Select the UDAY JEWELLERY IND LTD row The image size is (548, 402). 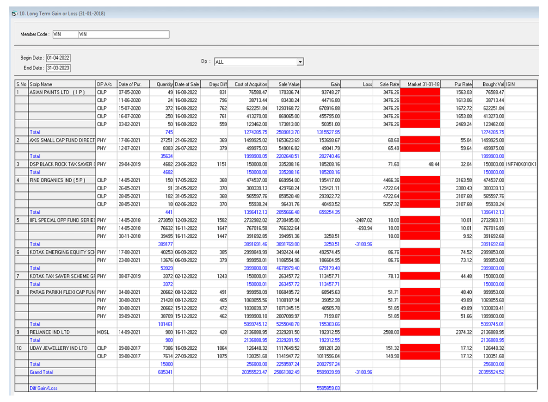tap(276, 348)
